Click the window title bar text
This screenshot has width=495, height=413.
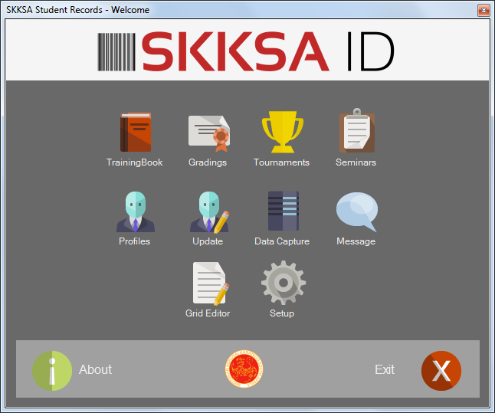click(78, 10)
